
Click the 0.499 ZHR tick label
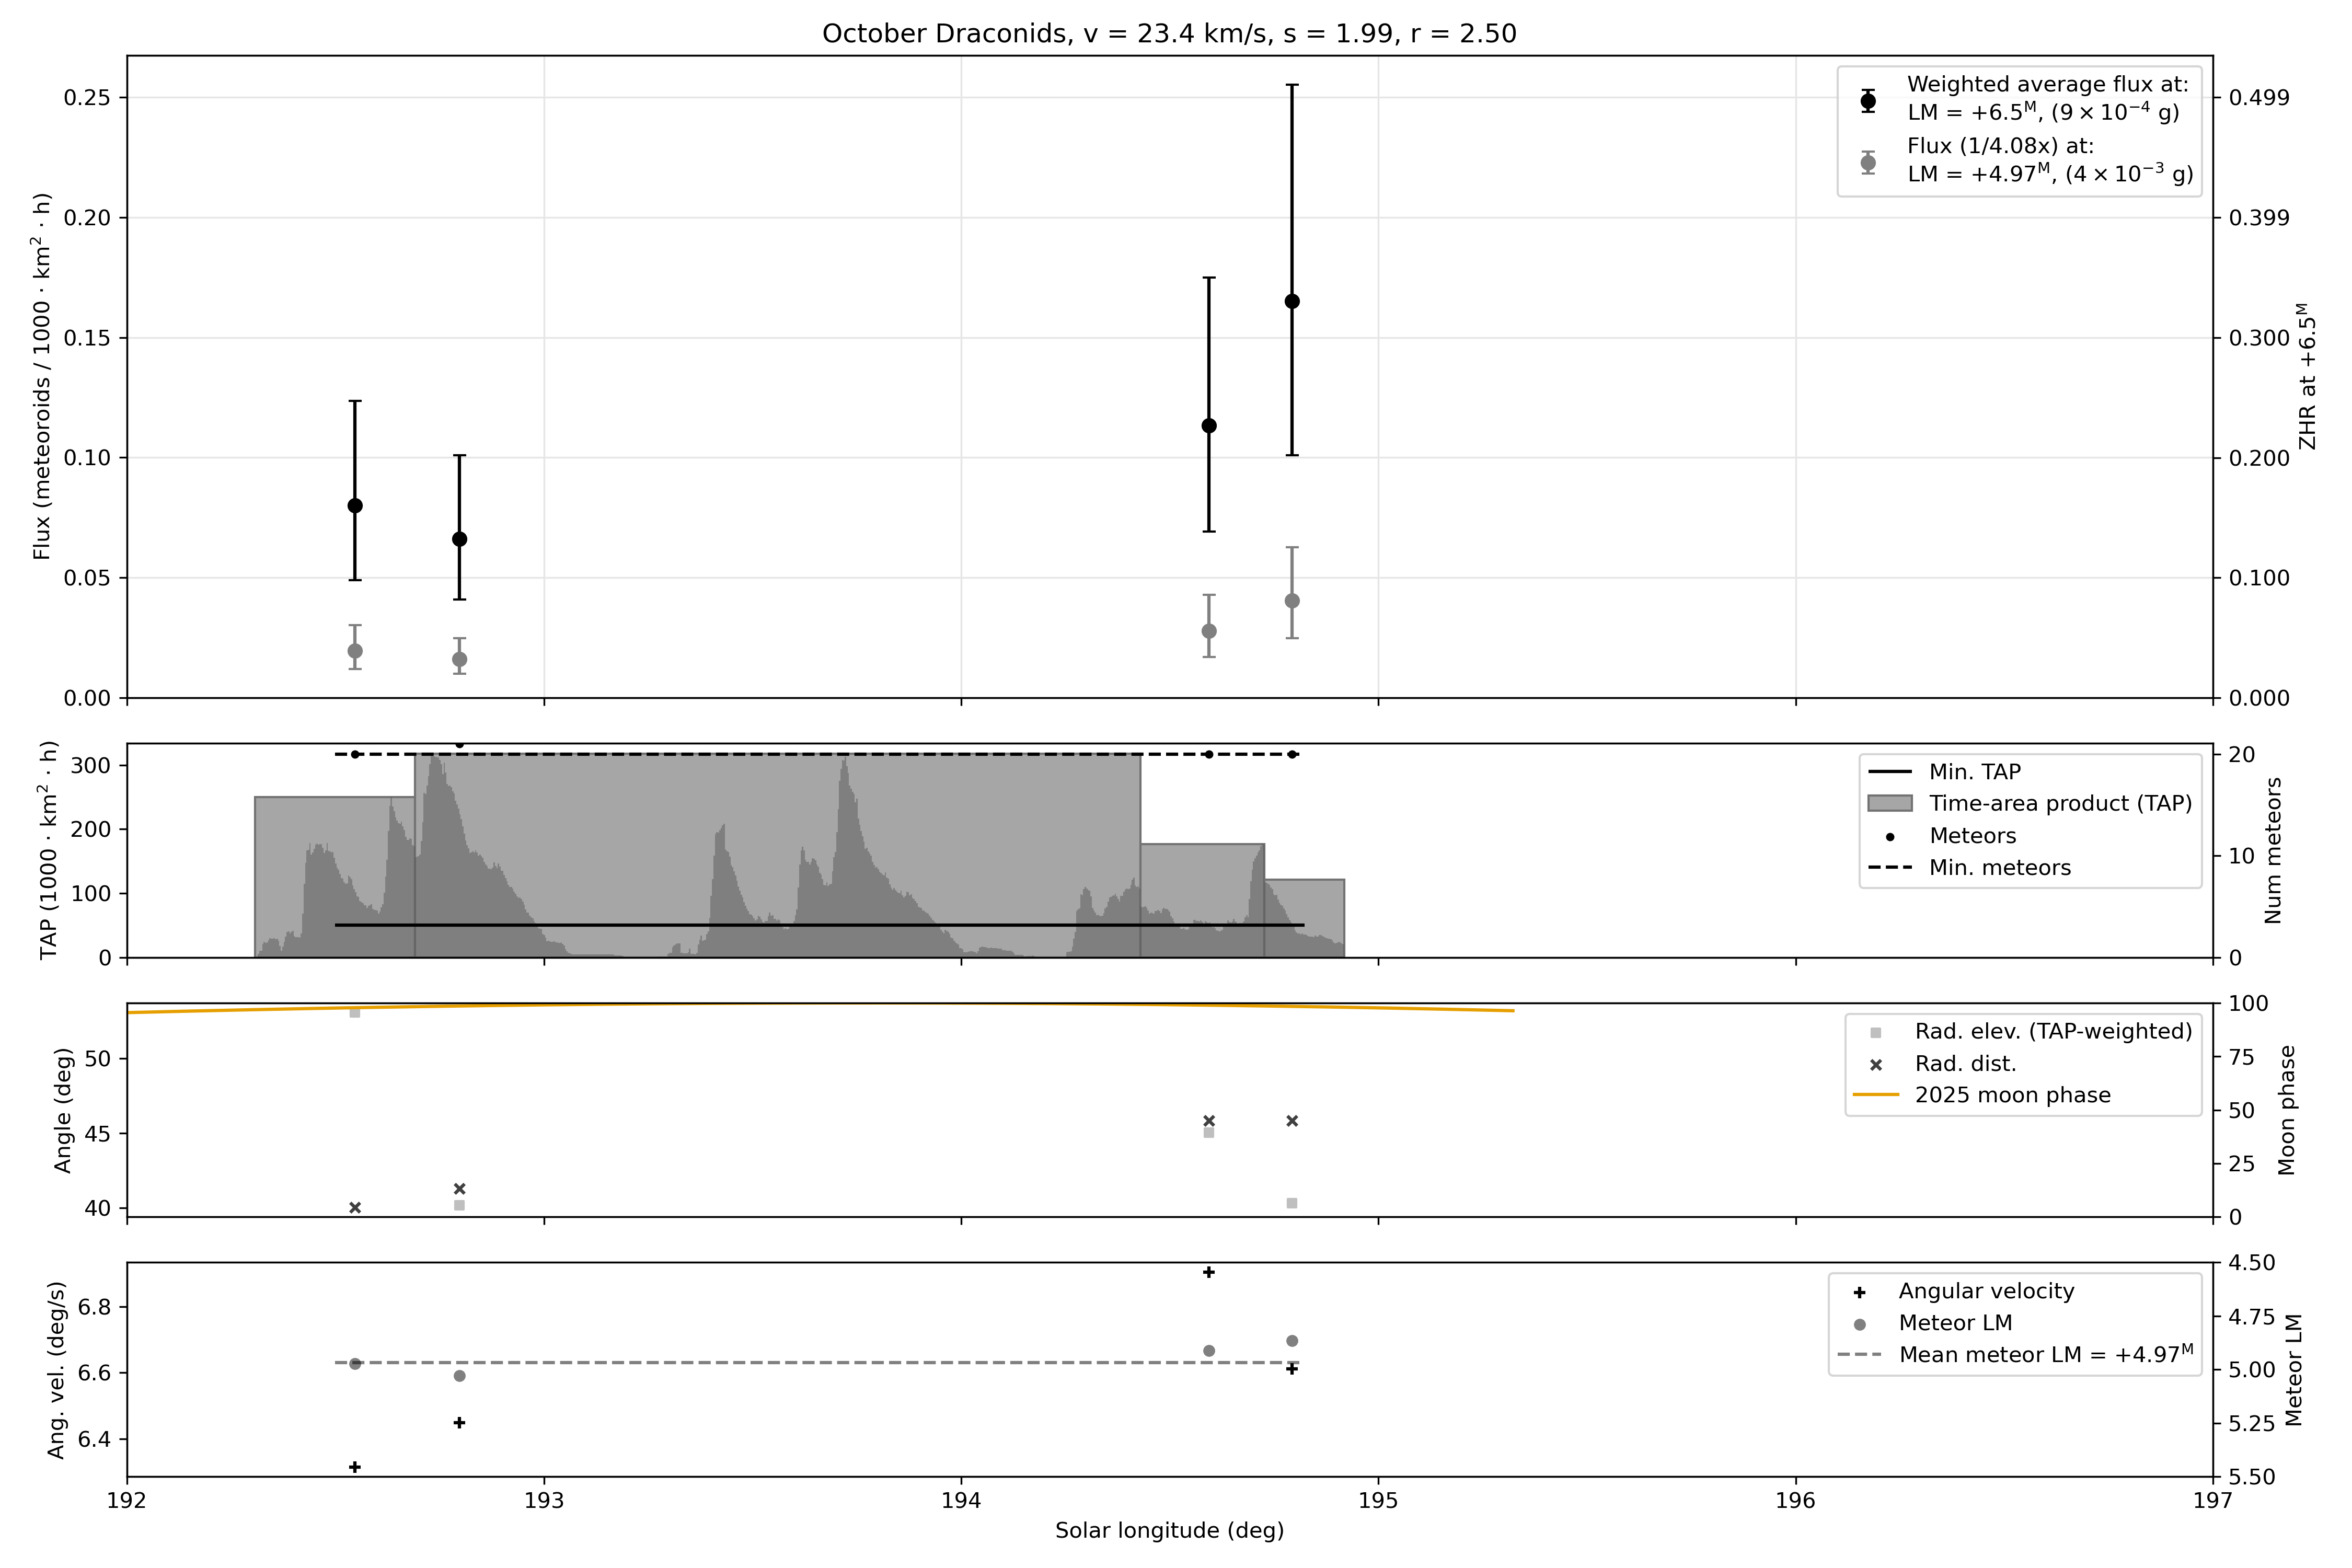[2258, 98]
